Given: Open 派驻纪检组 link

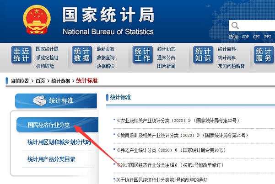Looking at the screenshot, I should [47, 58].
